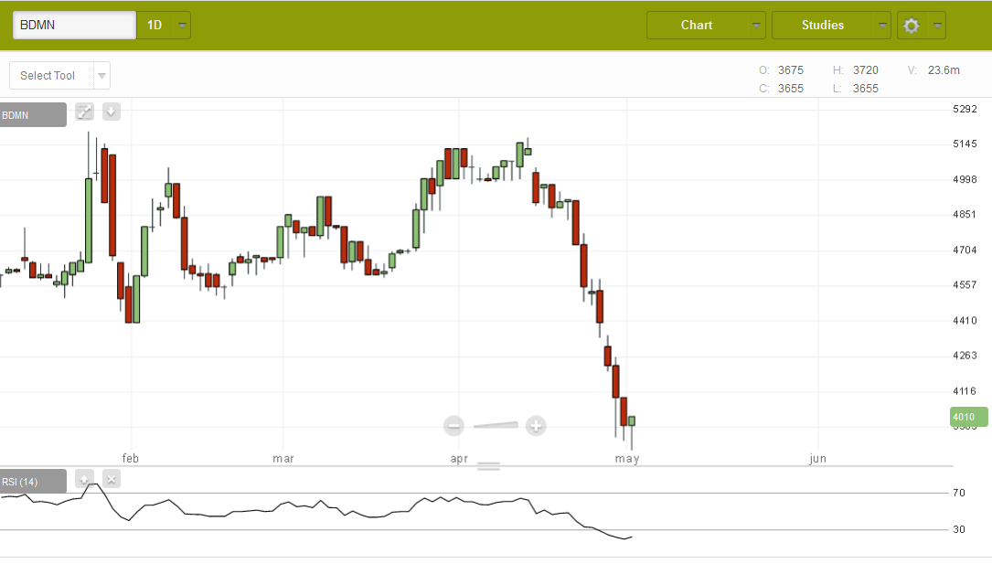
Task: Click the zoom slider between minus and plus
Action: (496, 424)
